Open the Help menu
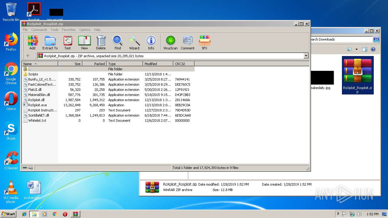388x218 pixels. pos(97,30)
